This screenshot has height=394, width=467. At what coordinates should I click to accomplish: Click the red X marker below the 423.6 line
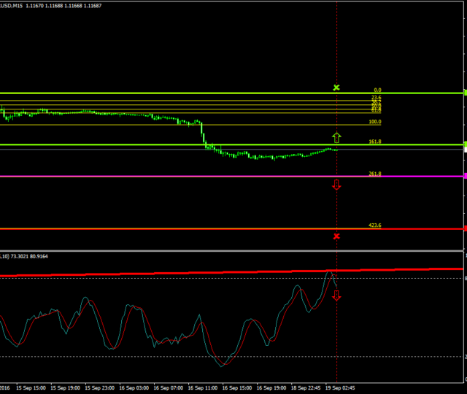pos(336,236)
